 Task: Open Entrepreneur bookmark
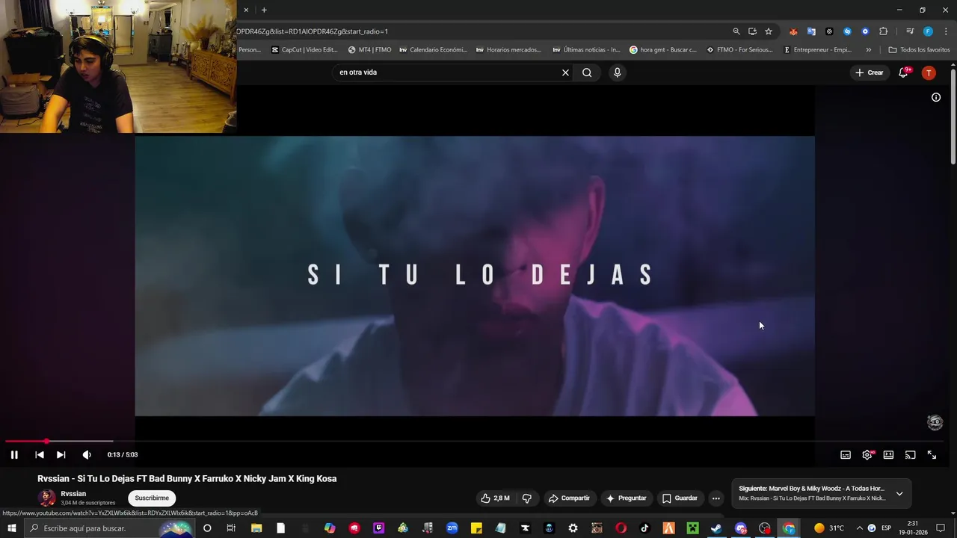pos(817,50)
